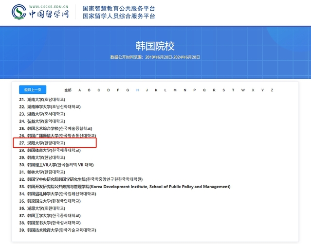Image resolution: width=311 pixels, height=244 pixels.
Task: Open entry 26 韩国广播通信大学
Action: 57,136
